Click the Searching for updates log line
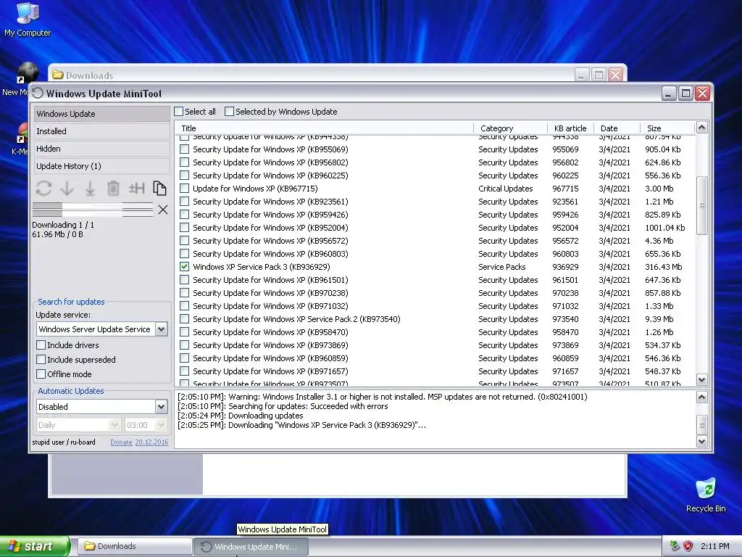 pyautogui.click(x=283, y=406)
